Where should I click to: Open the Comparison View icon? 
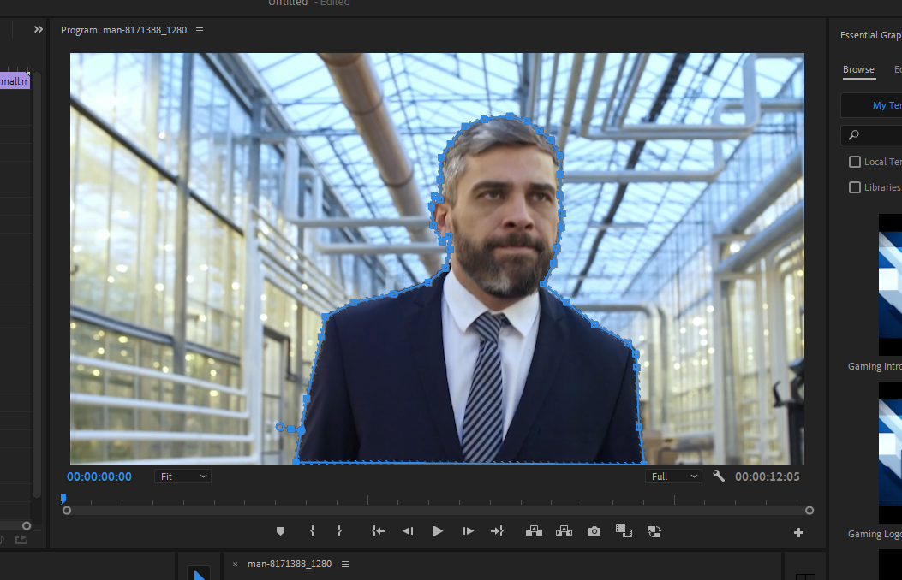(624, 530)
